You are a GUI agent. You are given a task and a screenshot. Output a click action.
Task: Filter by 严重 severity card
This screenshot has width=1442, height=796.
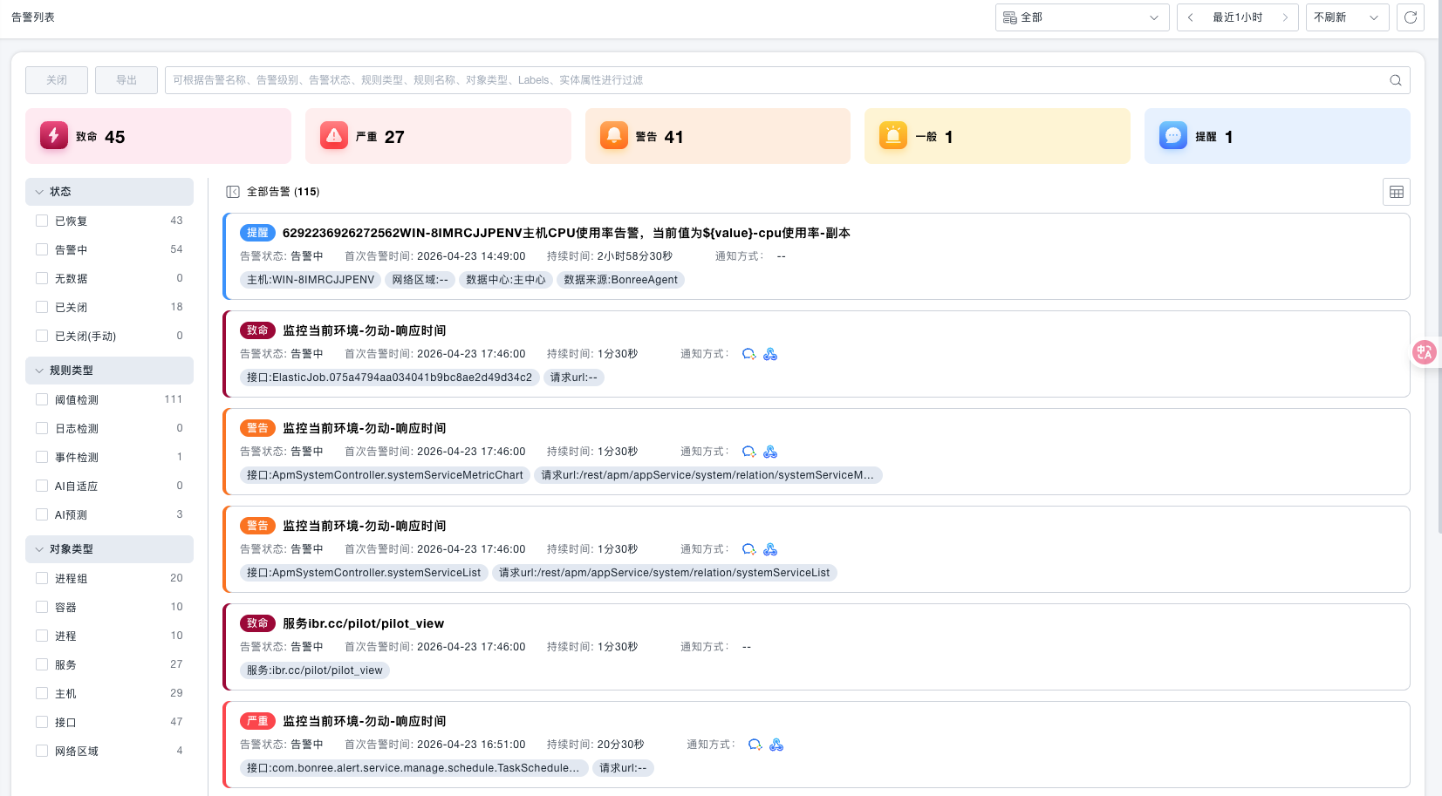click(x=438, y=136)
